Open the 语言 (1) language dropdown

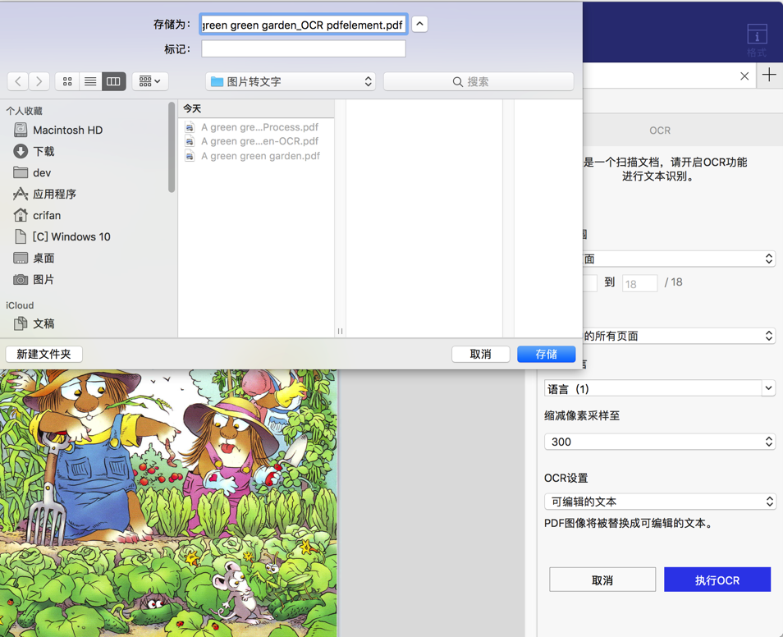point(660,388)
